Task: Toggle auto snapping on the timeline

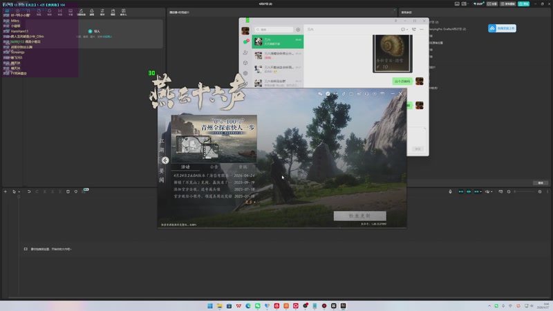Action: pos(469,191)
